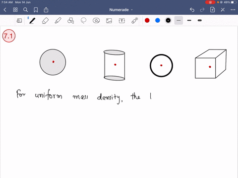Screen dimensions: 238x178
Task: Undo the last stroke
Action: coord(192,10)
